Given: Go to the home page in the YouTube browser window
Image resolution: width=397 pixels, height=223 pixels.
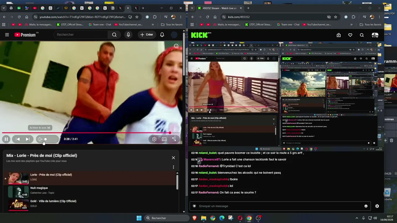Looking at the screenshot, I should point(27,17).
